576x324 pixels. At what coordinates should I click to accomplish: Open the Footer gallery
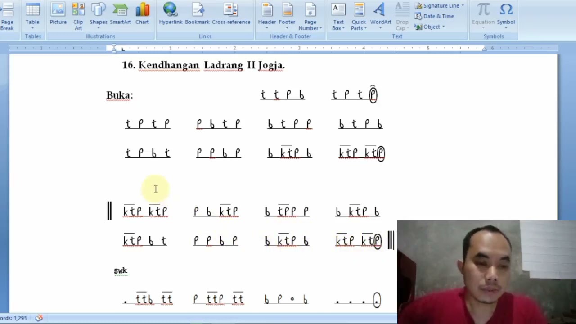287,16
